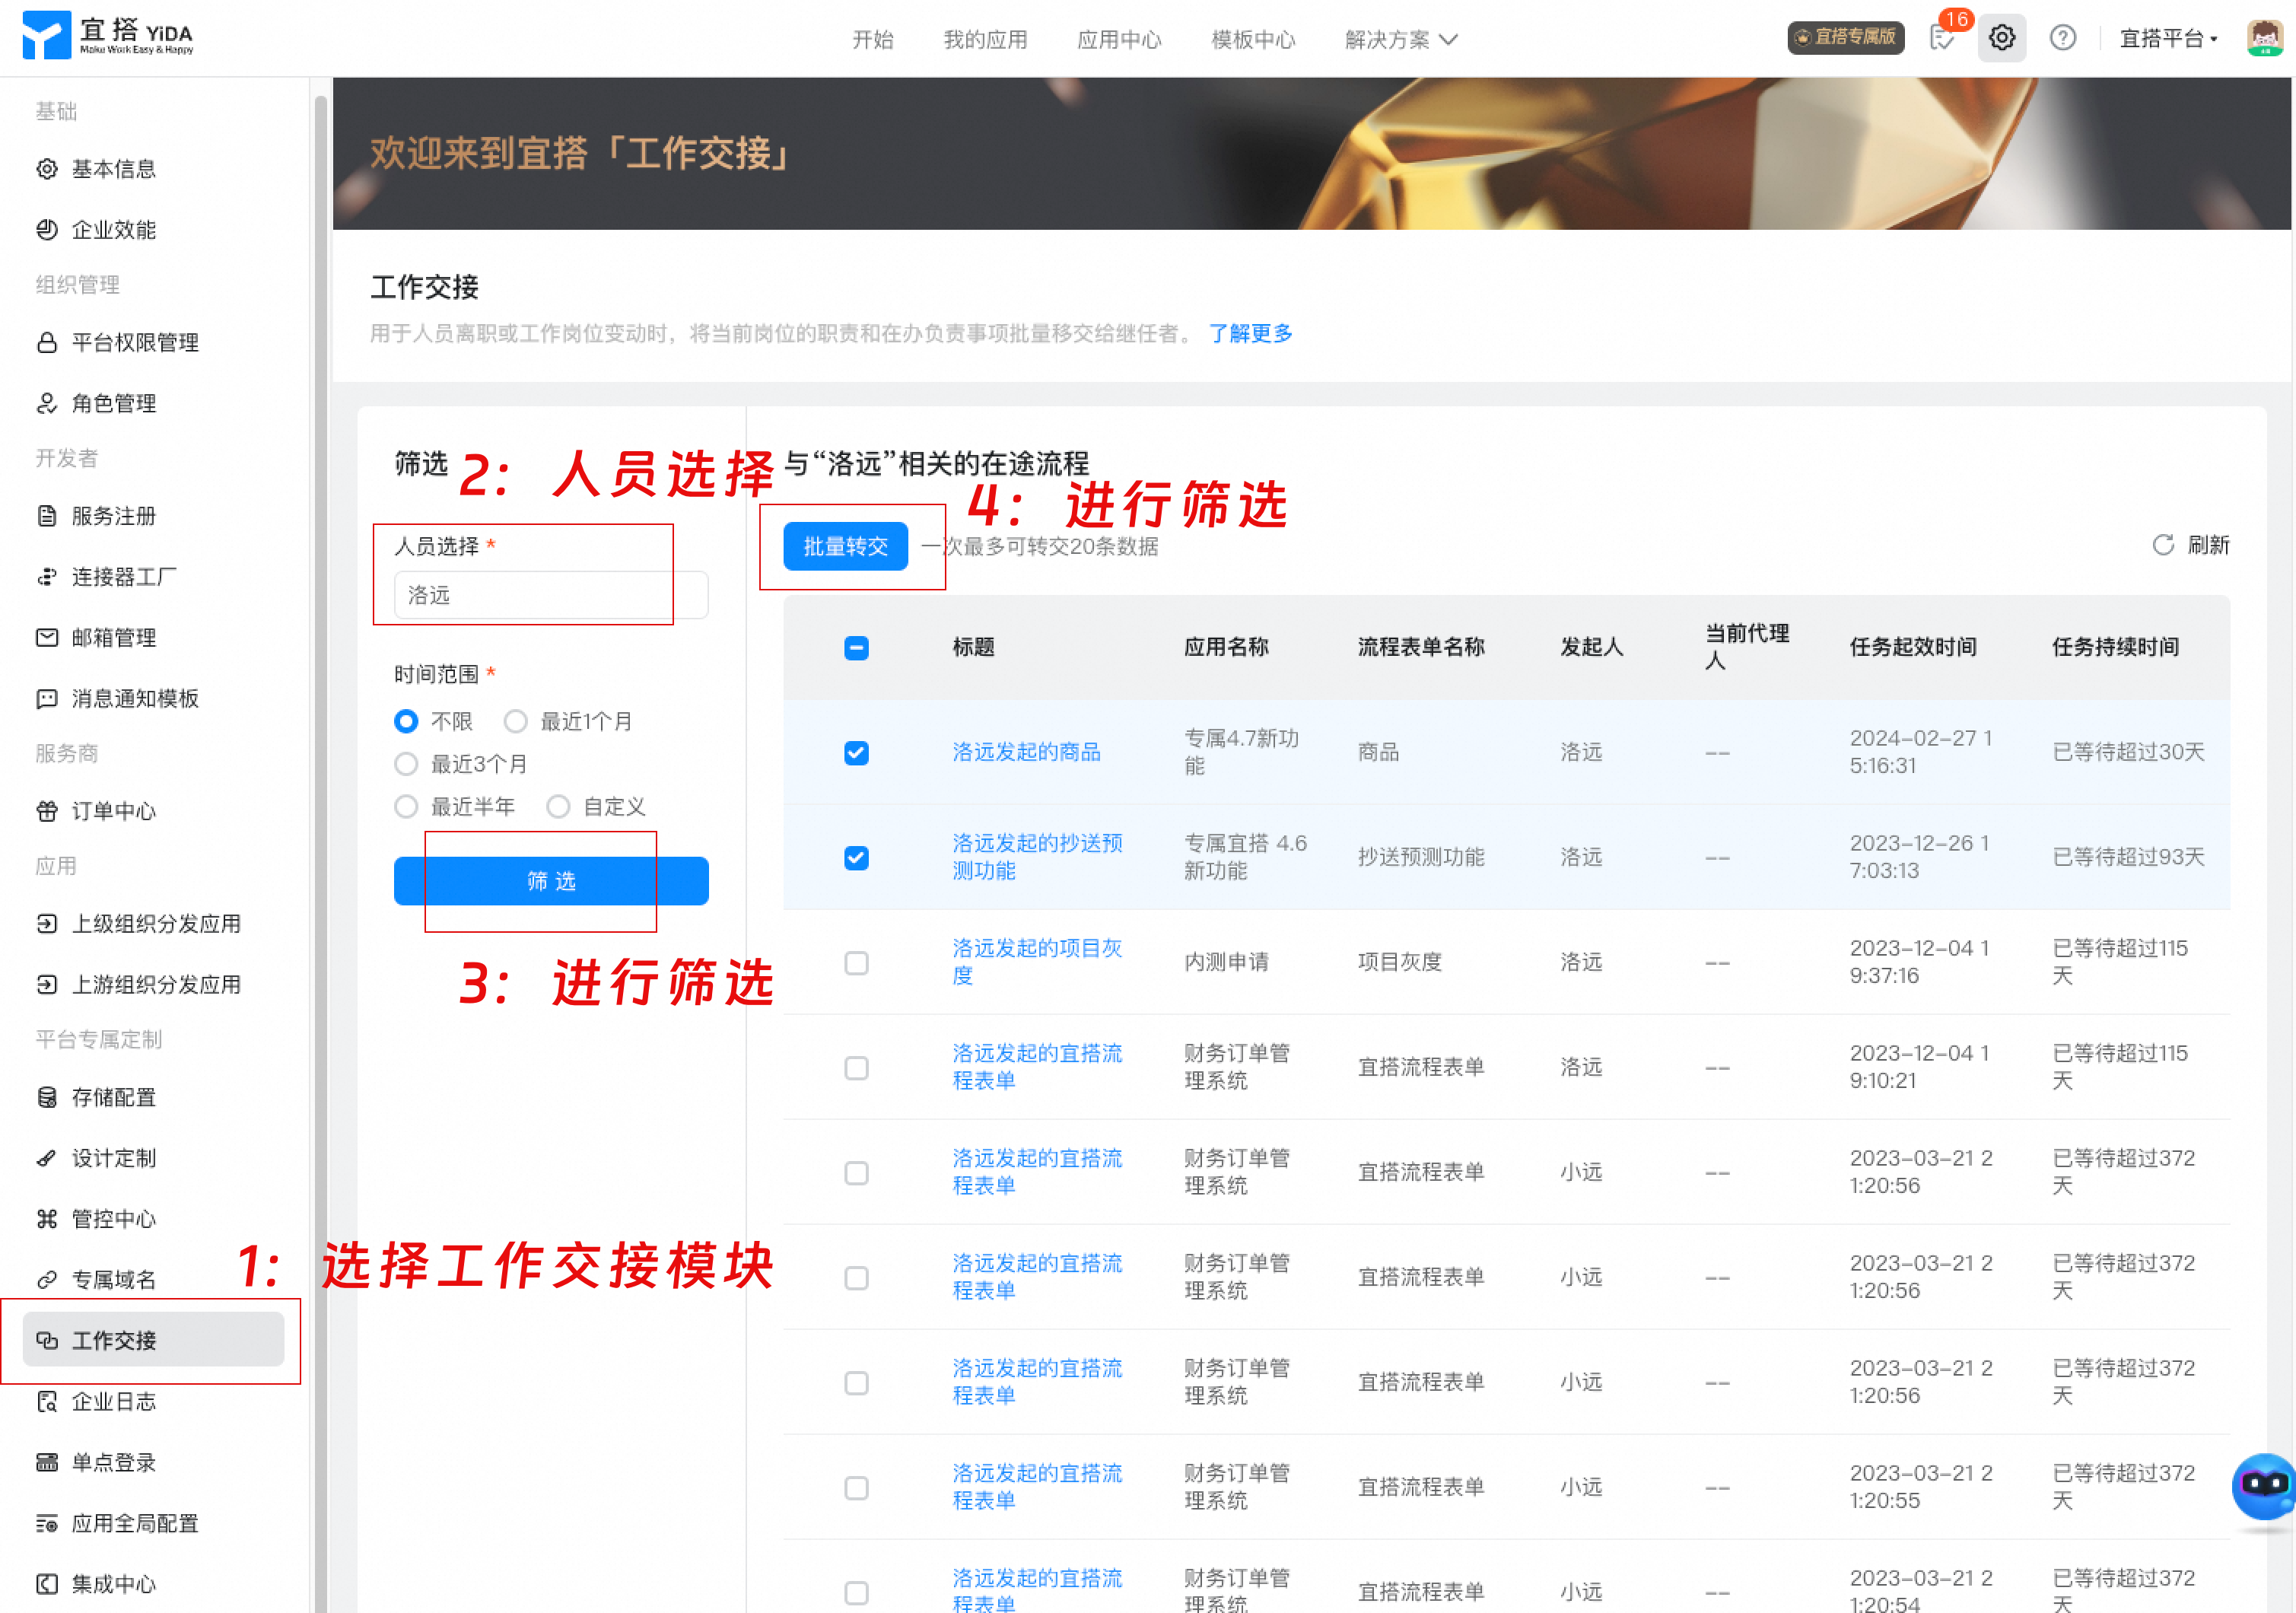This screenshot has height=1613, width=2296.
Task: Click the 应用全局配置 icon
Action: [x=47, y=1523]
